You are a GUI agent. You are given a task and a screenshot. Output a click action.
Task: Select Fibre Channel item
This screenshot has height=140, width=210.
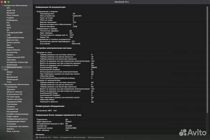[x=13, y=15]
